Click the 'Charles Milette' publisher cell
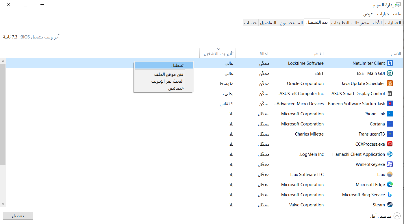This screenshot has width=404, height=224. click(309, 134)
